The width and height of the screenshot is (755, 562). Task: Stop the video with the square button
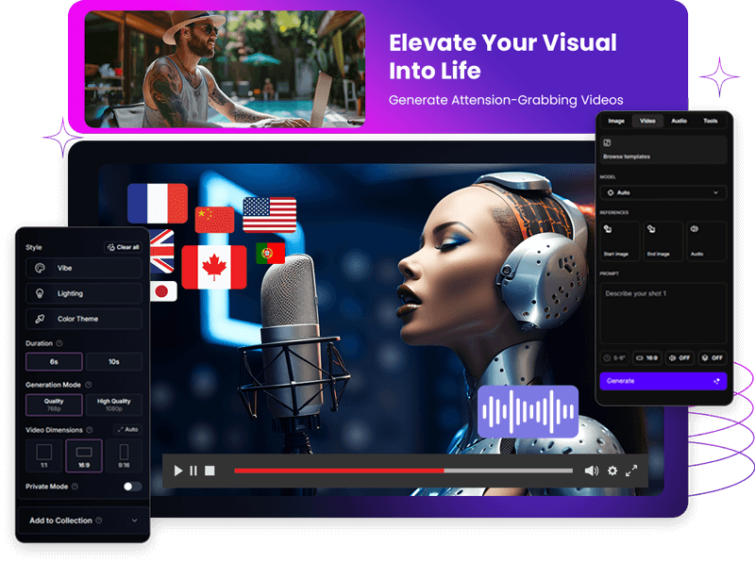210,471
